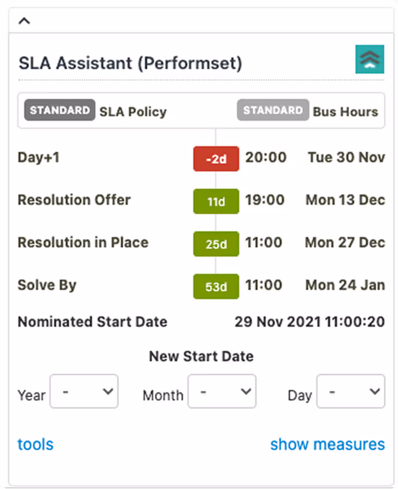Open the Day dropdown
398x489 pixels.
[x=351, y=391]
